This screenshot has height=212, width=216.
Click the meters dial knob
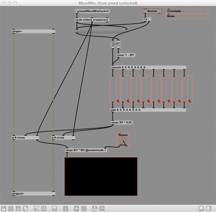pyautogui.click(x=123, y=140)
